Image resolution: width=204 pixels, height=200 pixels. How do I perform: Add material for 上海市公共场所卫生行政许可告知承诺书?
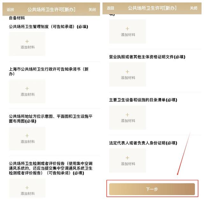(27, 91)
